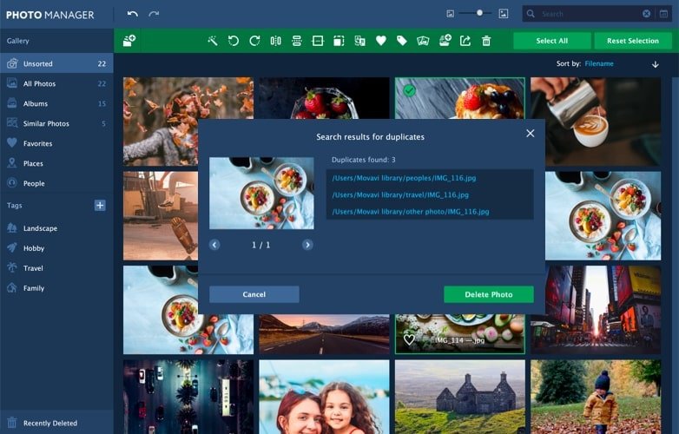
Task: Open the travel/IMG_116.jpg duplicate path link
Action: point(400,194)
